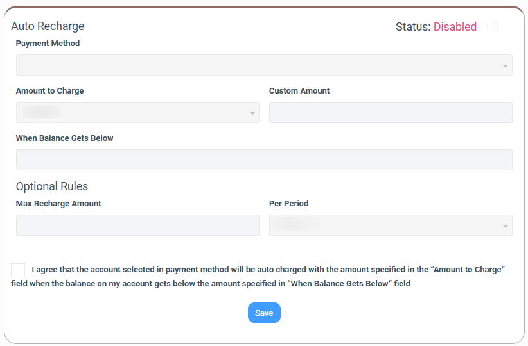The height and width of the screenshot is (346, 528).
Task: Click the Amount to Charge arrow icon
Action: (x=252, y=113)
